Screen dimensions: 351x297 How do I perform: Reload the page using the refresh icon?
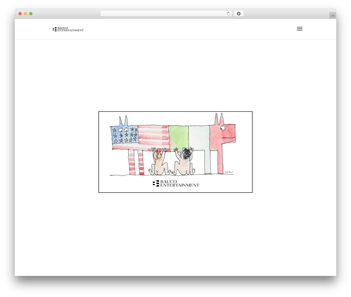click(228, 14)
